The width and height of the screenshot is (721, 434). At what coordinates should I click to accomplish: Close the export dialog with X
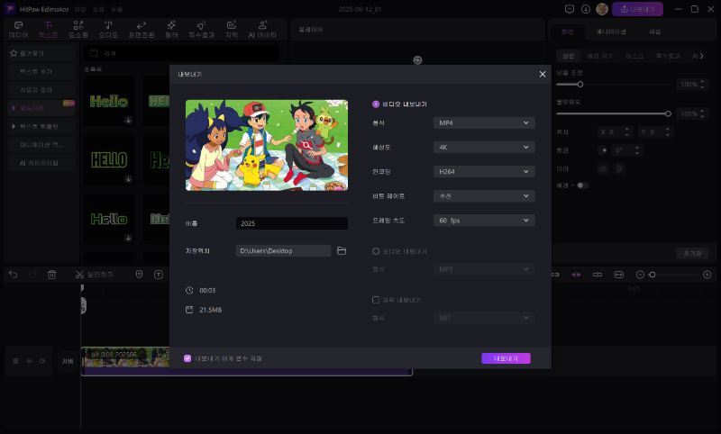coord(542,74)
